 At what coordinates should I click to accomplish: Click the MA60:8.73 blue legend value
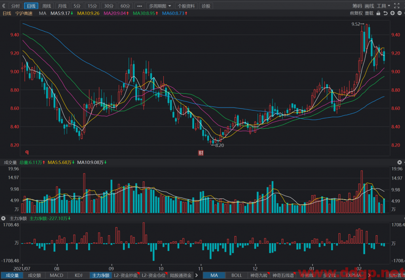coord(175,13)
